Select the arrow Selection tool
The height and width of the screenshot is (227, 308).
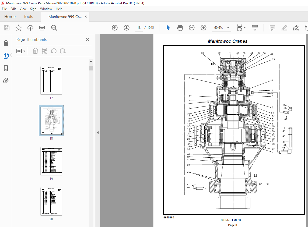point(168,28)
